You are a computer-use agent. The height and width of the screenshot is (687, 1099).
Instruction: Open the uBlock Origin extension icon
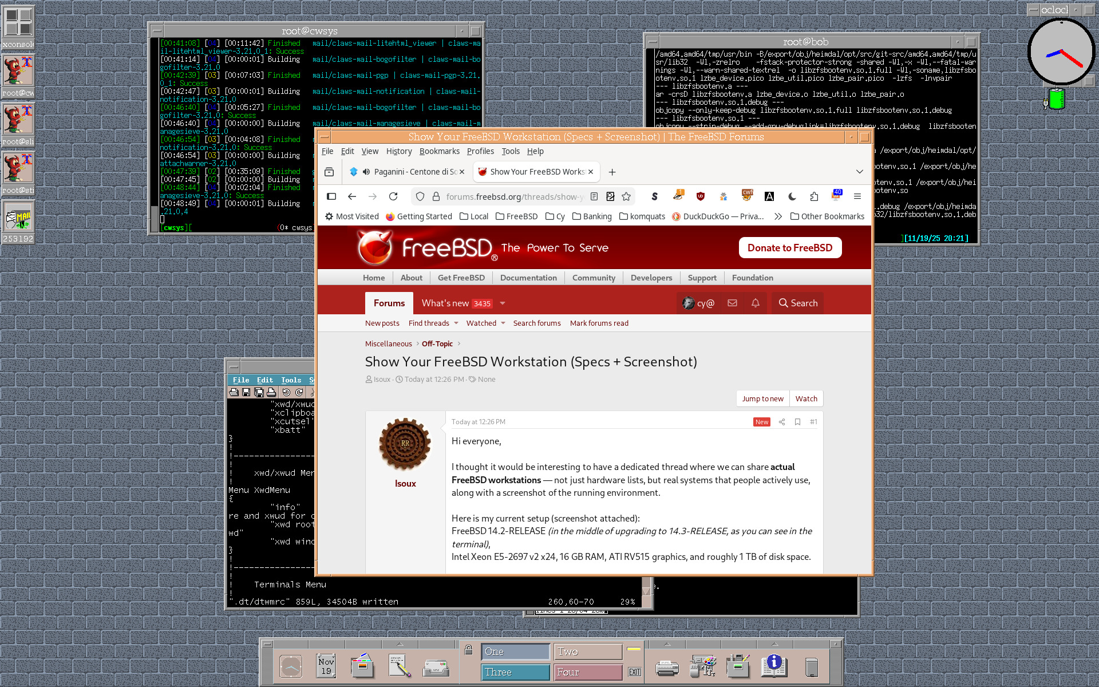700,196
